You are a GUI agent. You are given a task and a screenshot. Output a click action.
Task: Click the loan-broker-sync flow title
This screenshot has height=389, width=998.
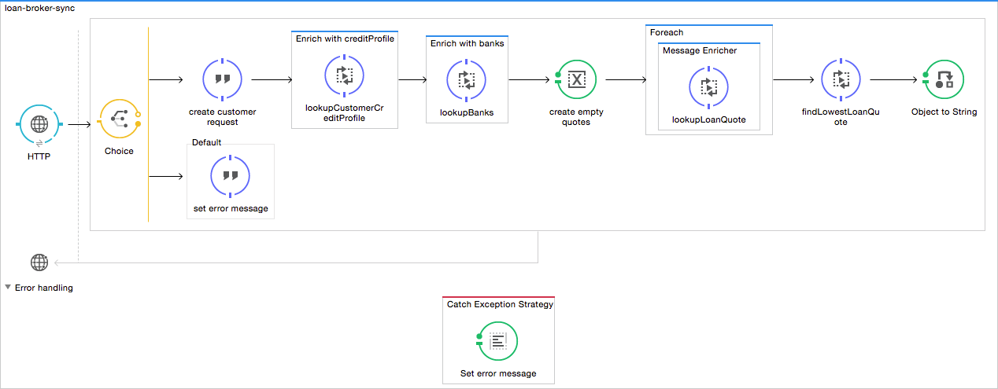39,8
